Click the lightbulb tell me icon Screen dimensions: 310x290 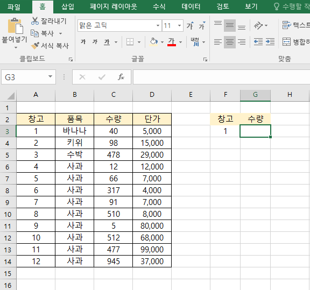[277, 6]
